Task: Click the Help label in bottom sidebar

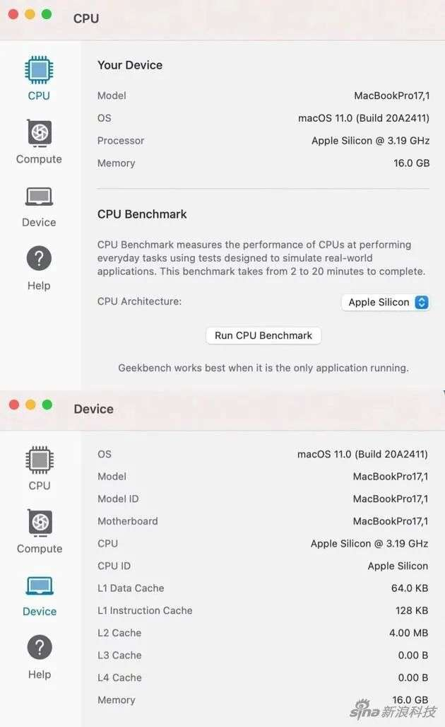Action: point(40,675)
